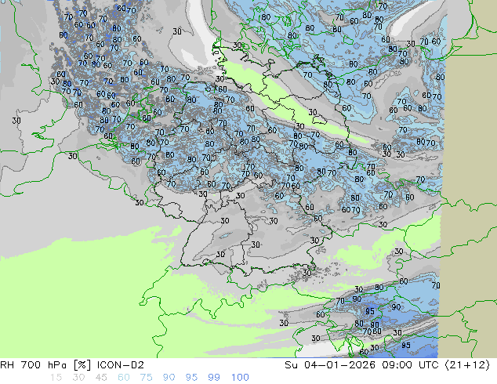Select the legend value 75

point(146,378)
